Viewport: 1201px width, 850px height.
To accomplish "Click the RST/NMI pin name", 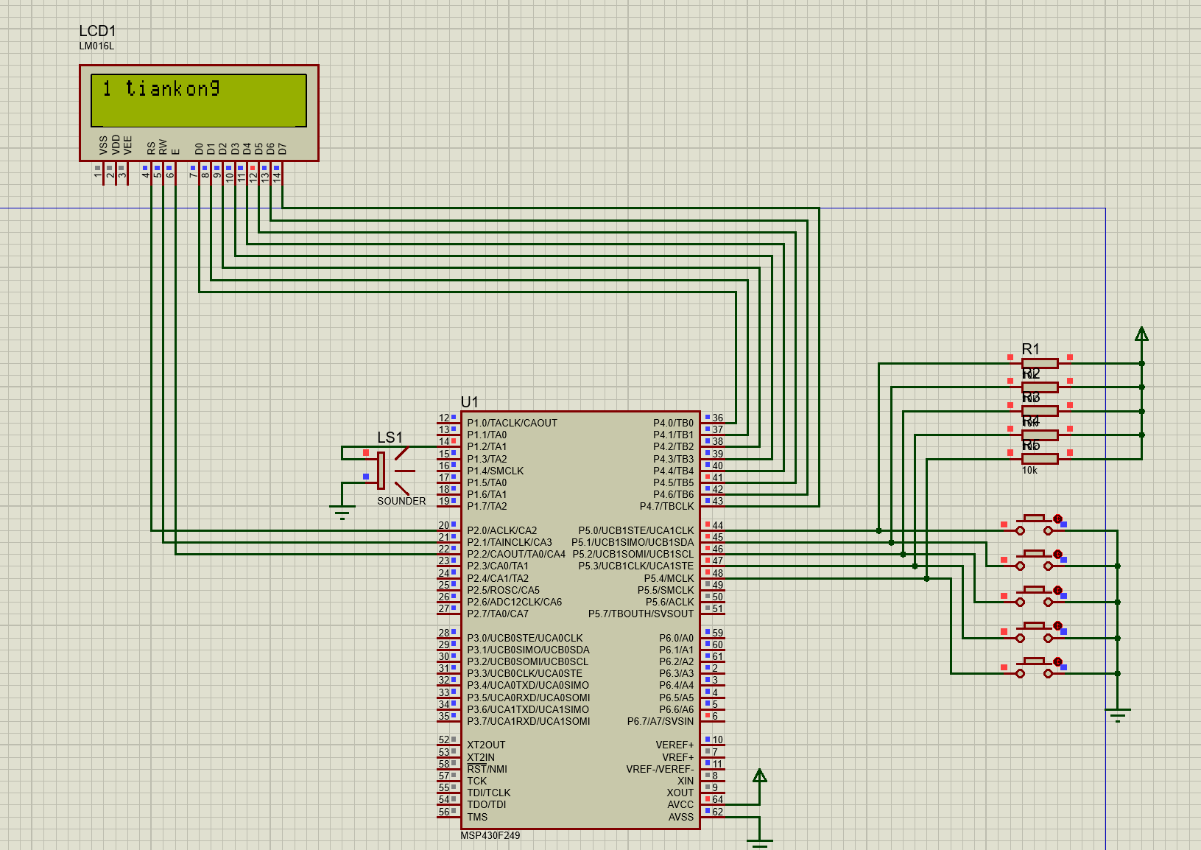I will pos(487,769).
